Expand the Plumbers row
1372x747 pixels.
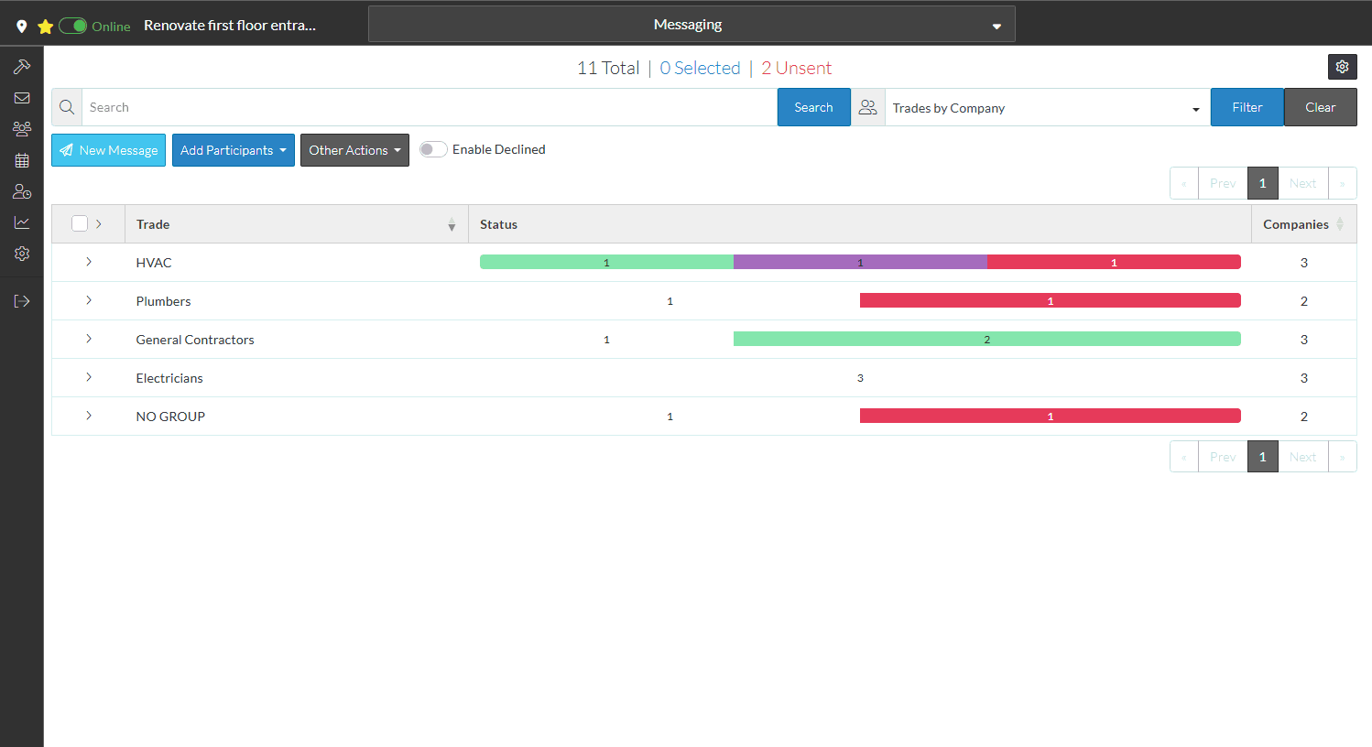point(89,300)
